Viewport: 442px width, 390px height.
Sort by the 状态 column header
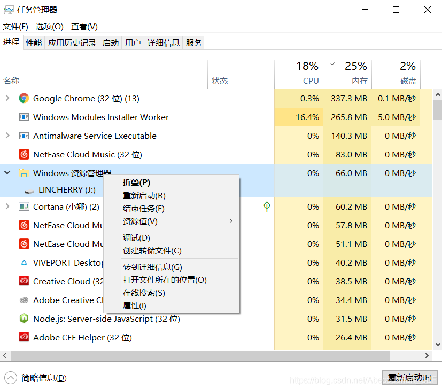[241, 75]
